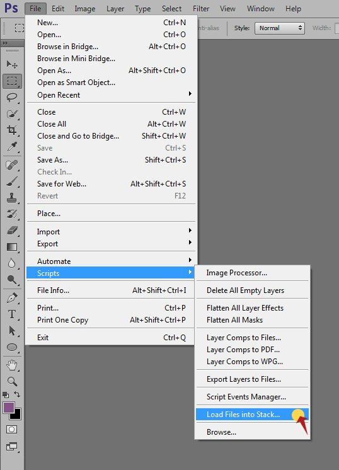The height and width of the screenshot is (470, 339).
Task: Choose Layer Comps to Files
Action: click(252, 338)
